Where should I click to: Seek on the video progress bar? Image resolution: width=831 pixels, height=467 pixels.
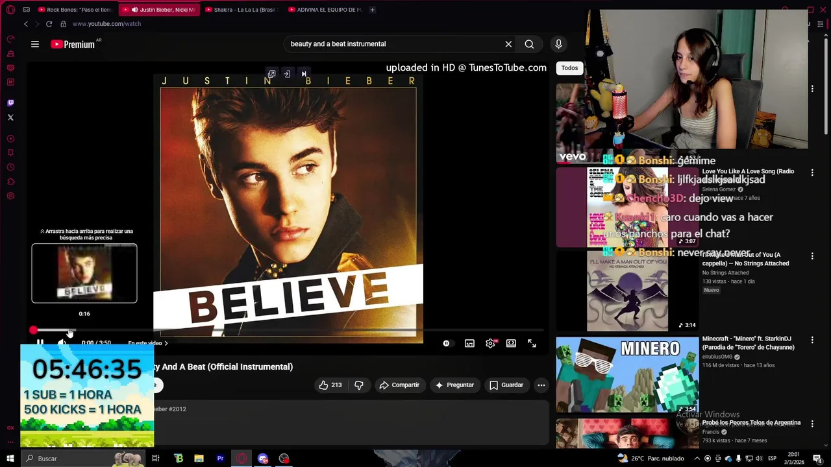coord(289,330)
